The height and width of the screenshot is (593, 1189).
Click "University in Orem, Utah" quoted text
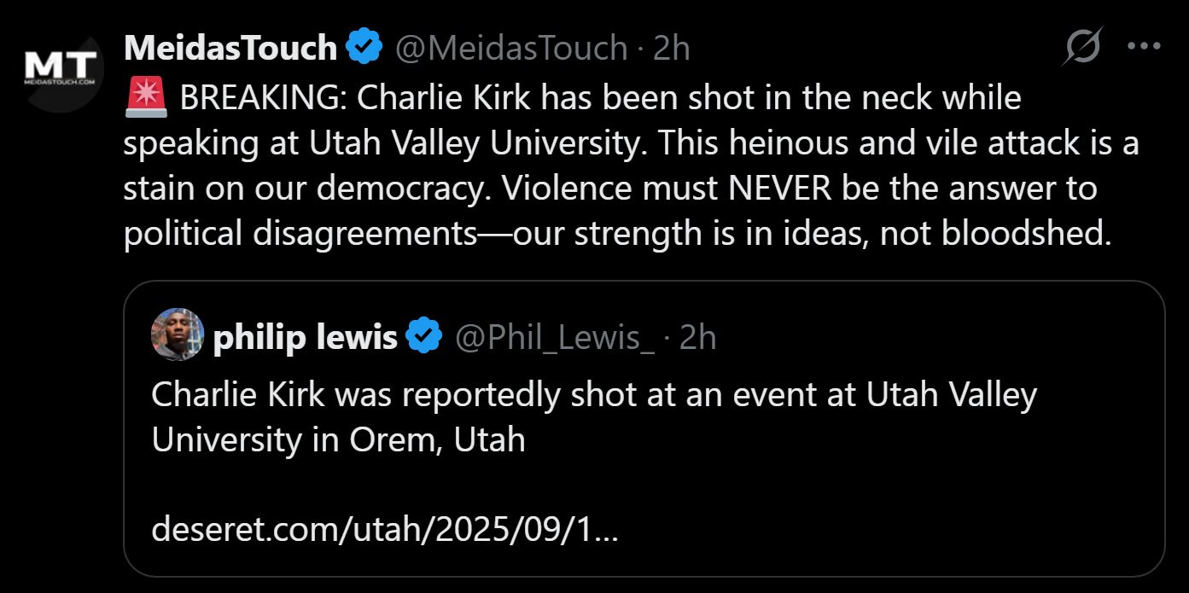338,439
